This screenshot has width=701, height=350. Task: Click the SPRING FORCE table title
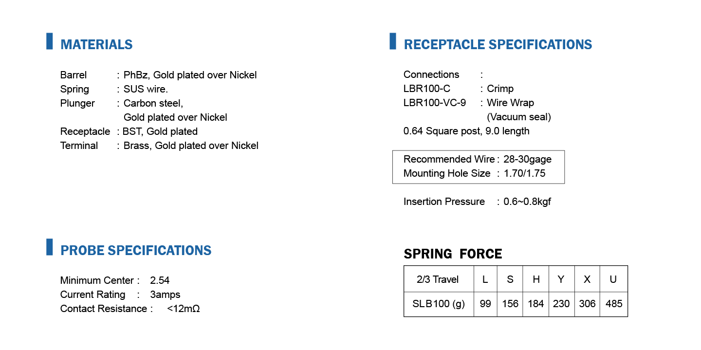click(x=453, y=254)
